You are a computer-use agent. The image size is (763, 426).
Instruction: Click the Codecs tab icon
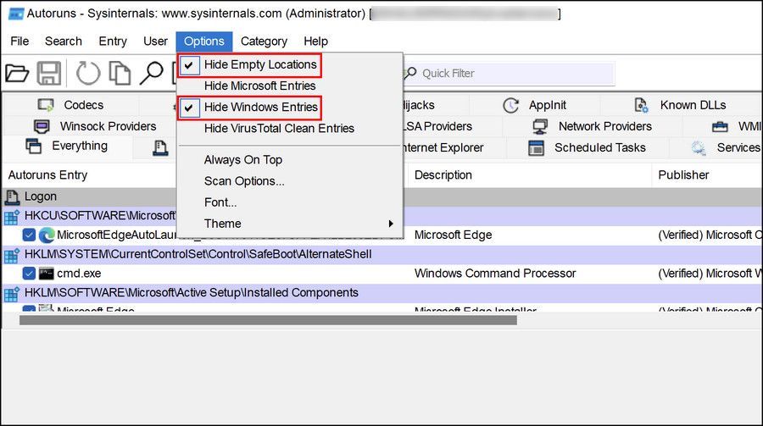pyautogui.click(x=46, y=105)
